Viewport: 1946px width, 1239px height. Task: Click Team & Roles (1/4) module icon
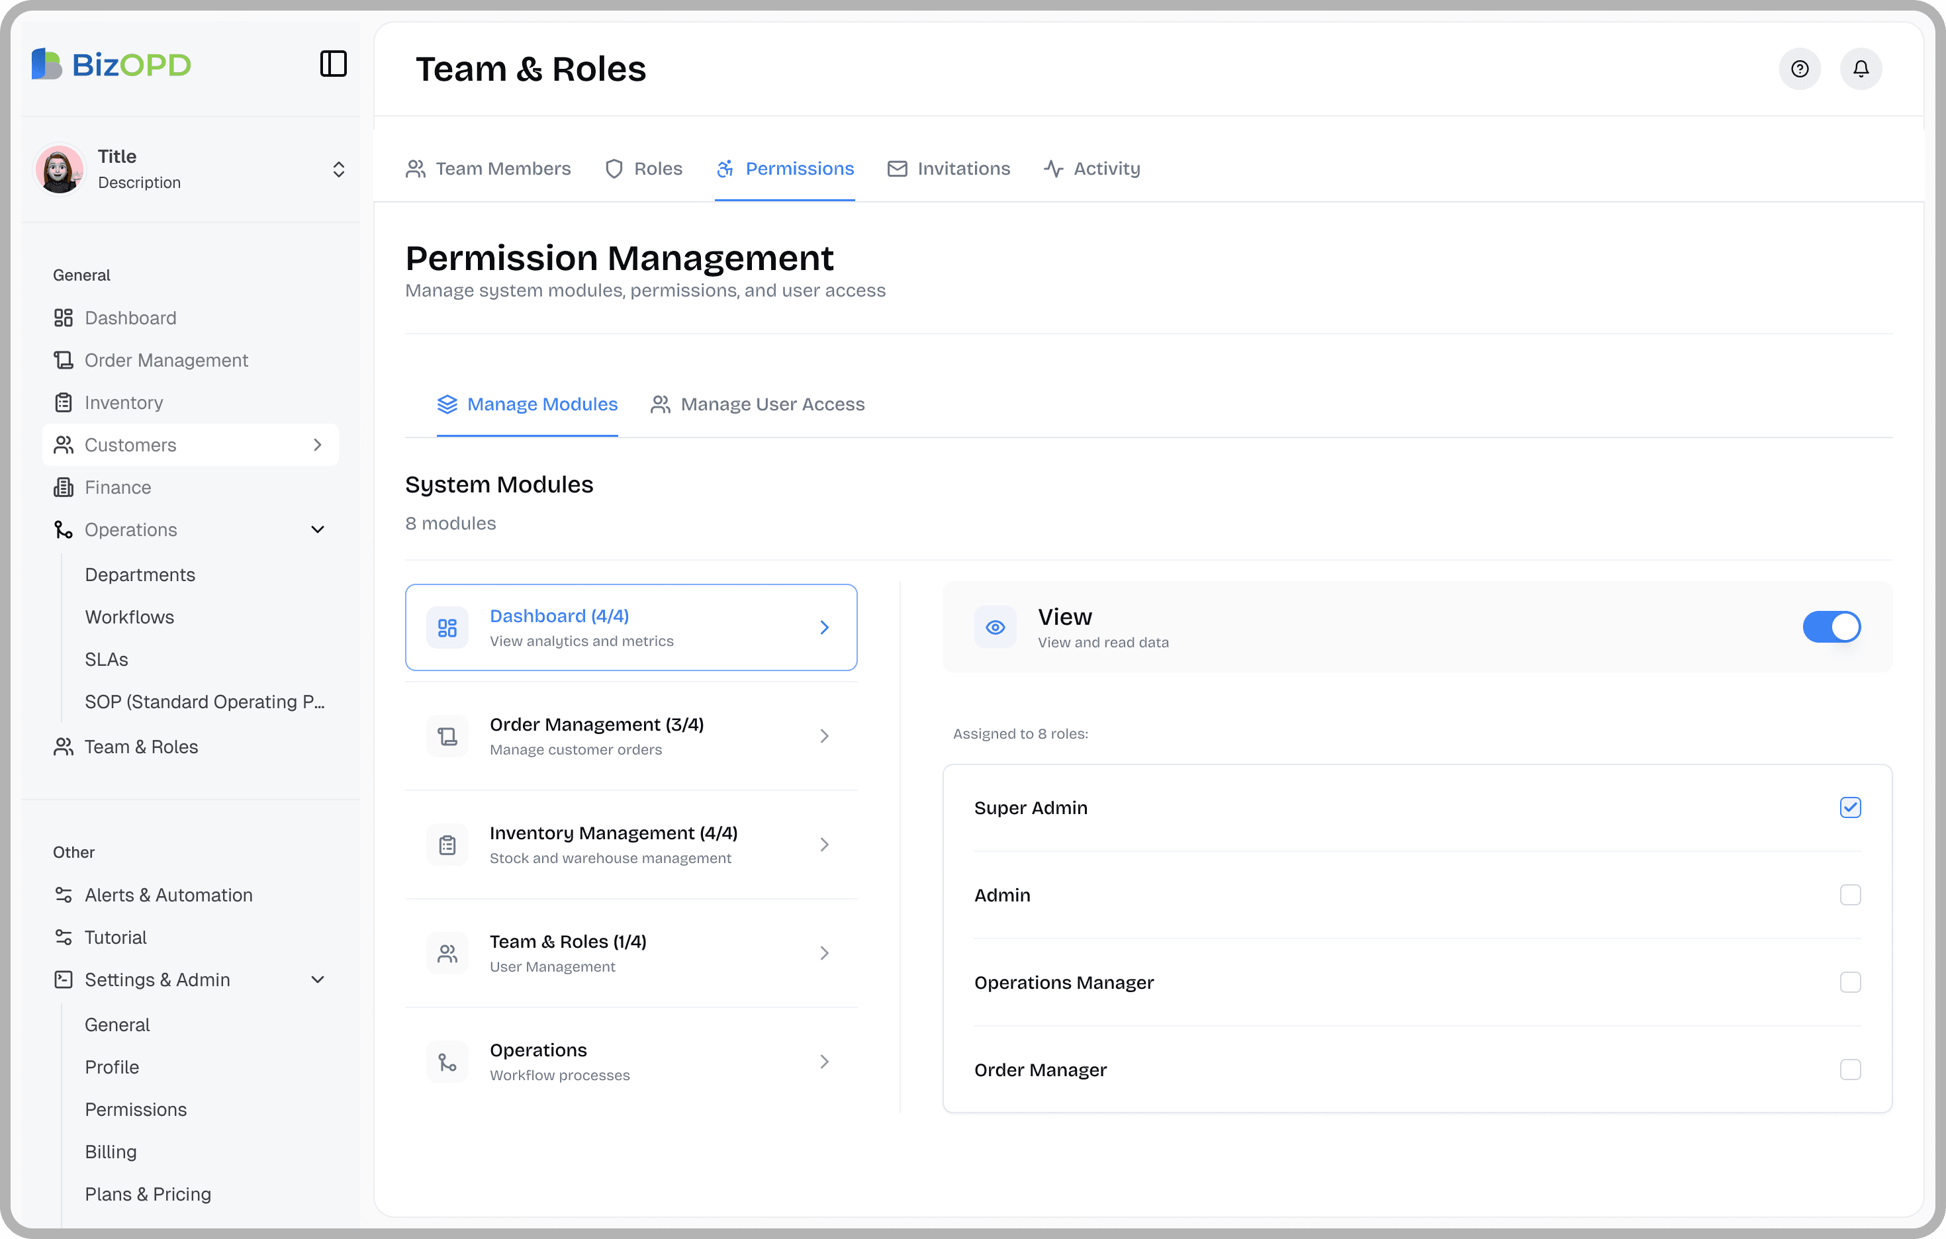point(447,954)
